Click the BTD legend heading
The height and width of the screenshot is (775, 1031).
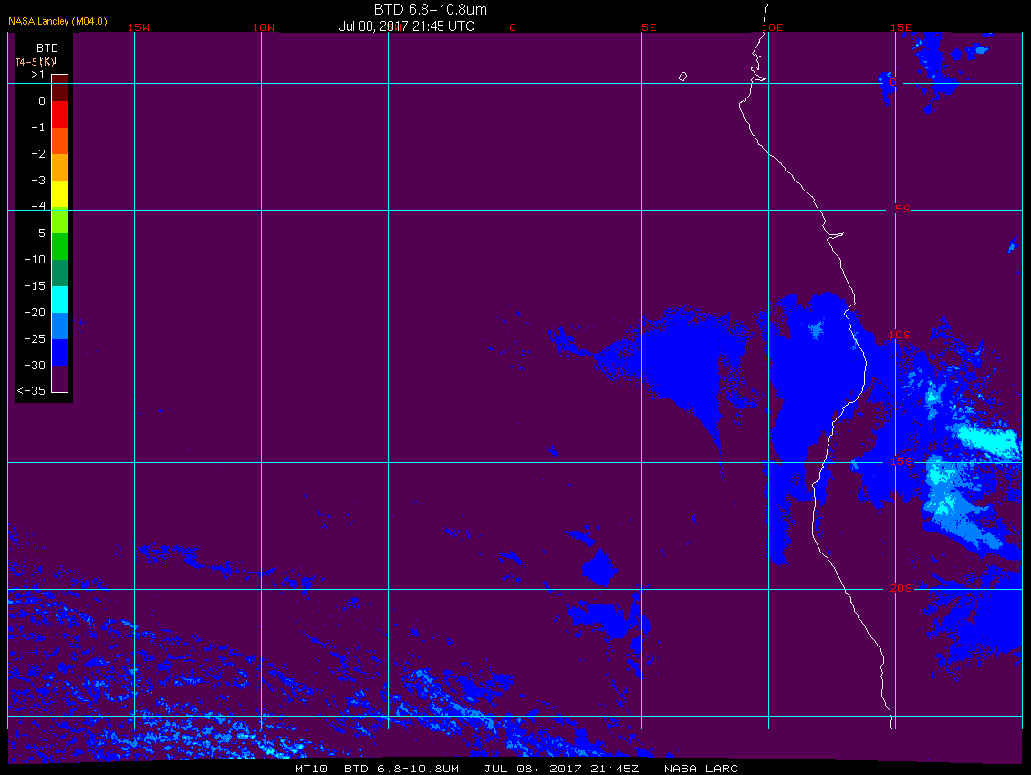tap(47, 48)
